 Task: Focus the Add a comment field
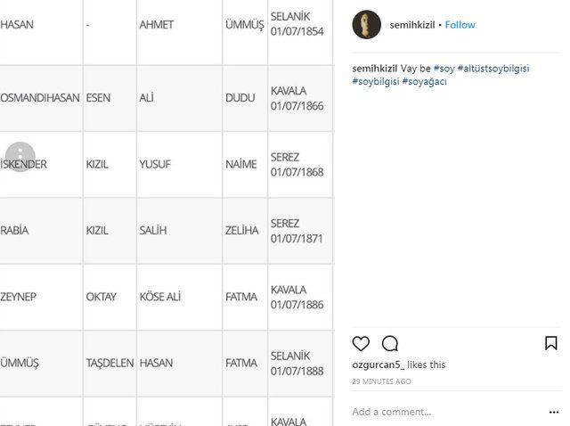[445, 412]
